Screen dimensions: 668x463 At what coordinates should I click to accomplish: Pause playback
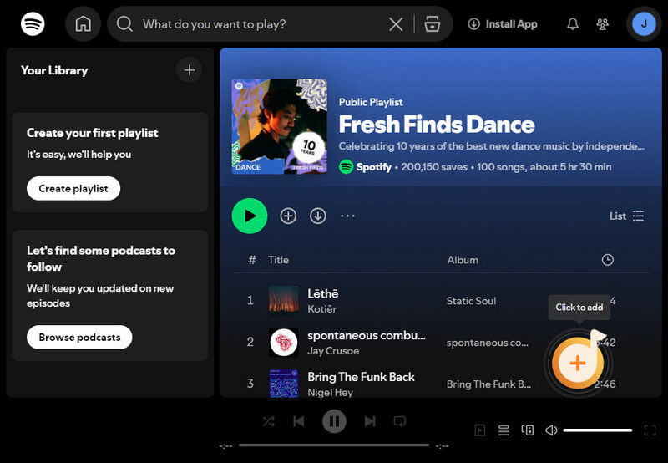(334, 422)
